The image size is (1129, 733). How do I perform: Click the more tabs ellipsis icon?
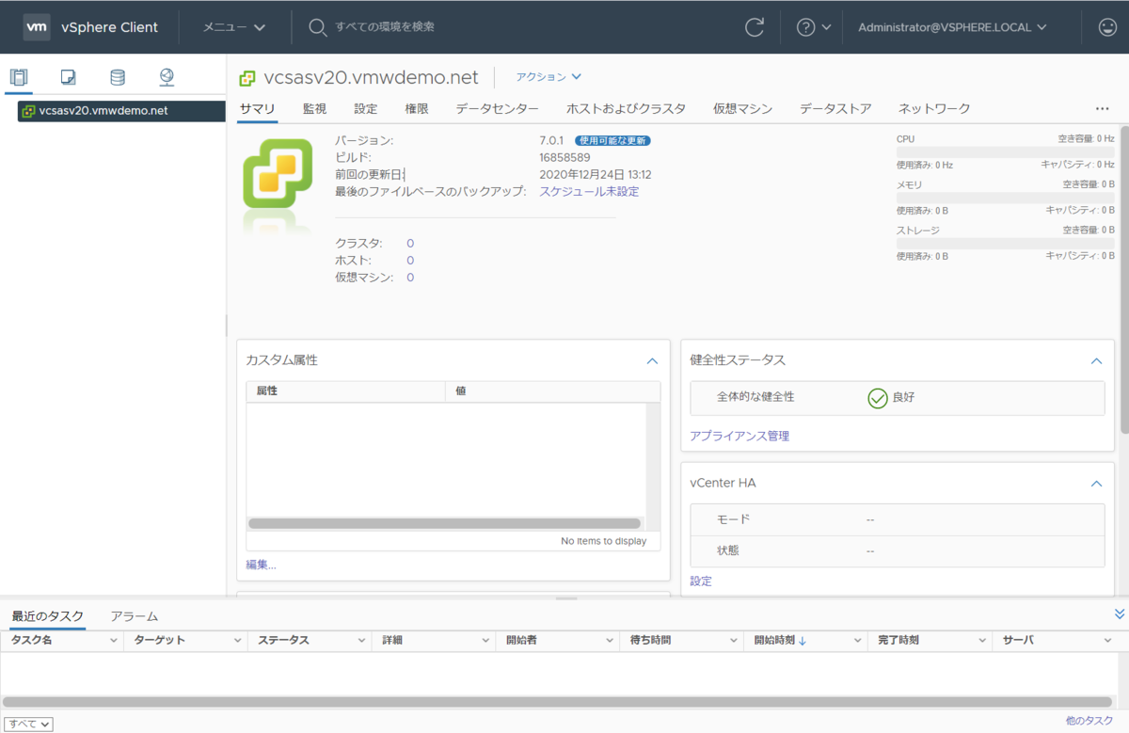pos(1103,109)
